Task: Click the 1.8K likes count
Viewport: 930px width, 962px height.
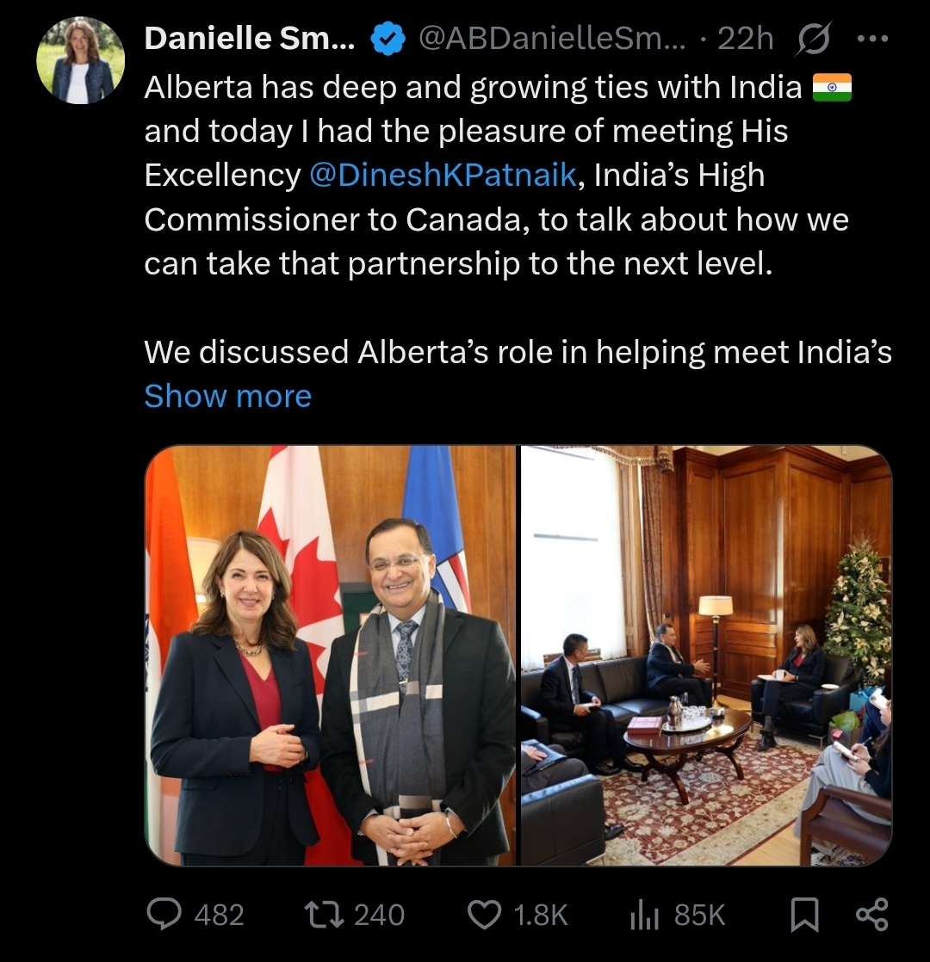Action: pos(541,915)
